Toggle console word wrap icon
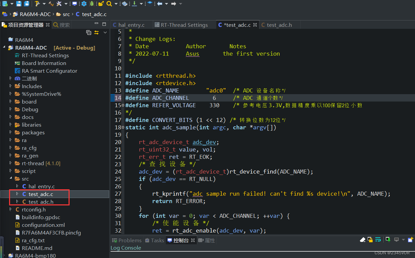 [x=378, y=240]
